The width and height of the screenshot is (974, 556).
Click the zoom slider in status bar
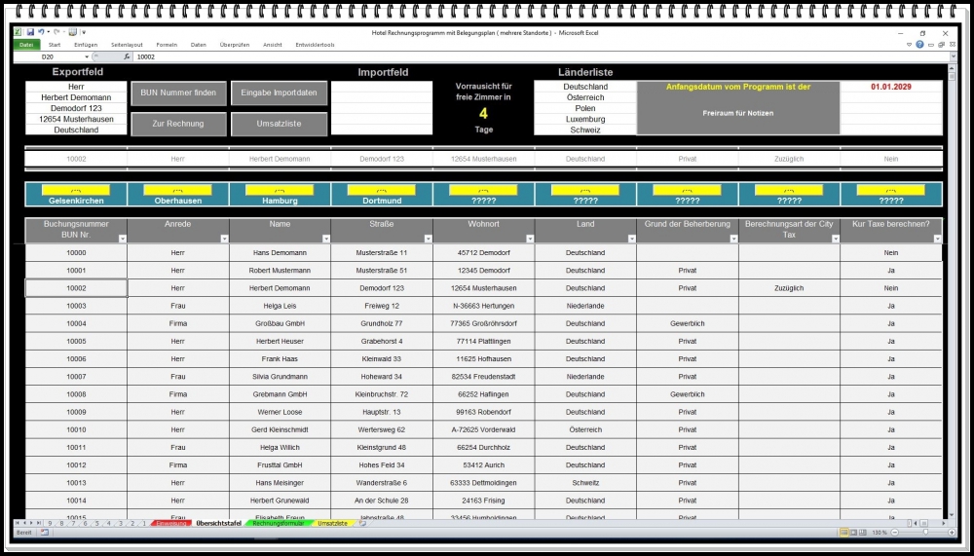(x=925, y=533)
